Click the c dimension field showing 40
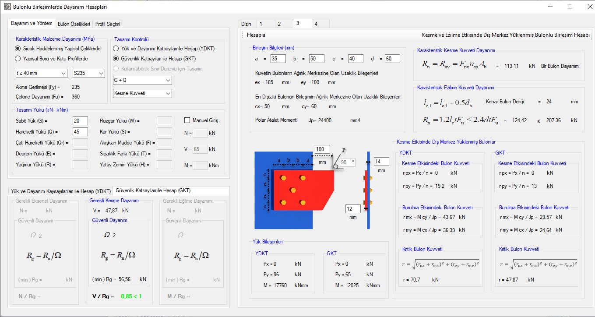The height and width of the screenshot is (317, 595). coord(356,59)
